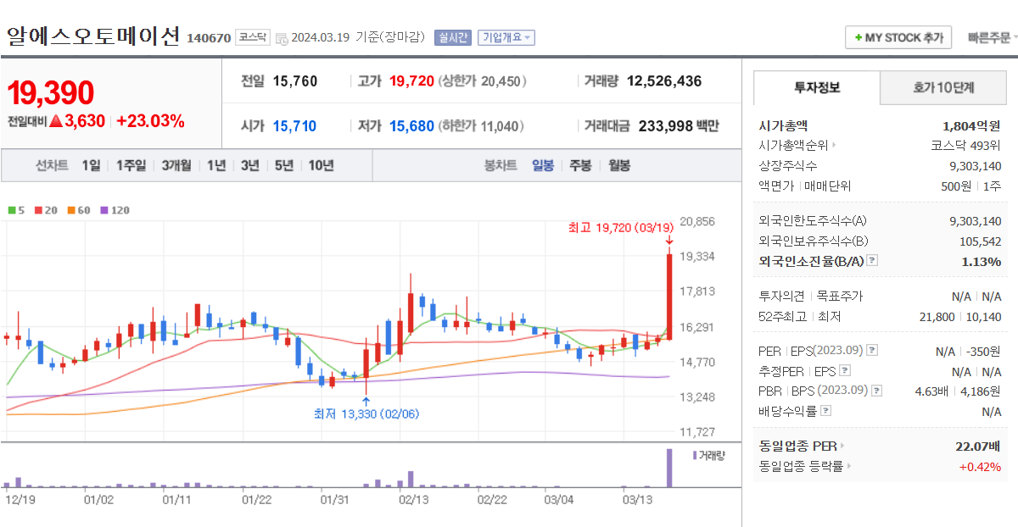Select the 5년 line chart period
Screen dimensions: 1018x527
pos(283,165)
